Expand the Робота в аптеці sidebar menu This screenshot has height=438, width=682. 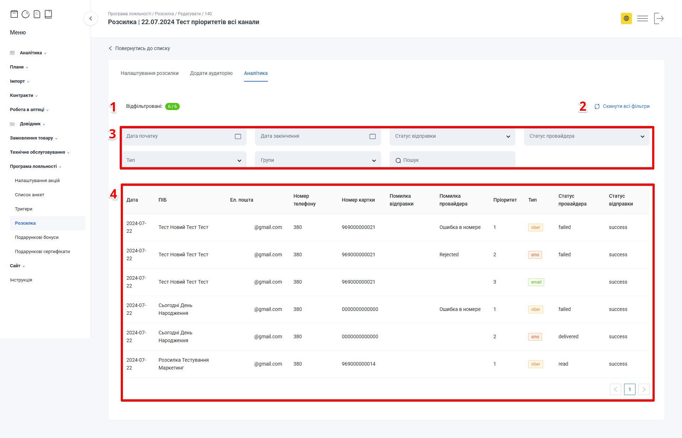(29, 110)
